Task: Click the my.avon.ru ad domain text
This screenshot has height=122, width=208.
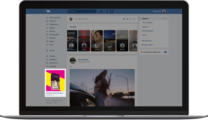Action: click(50, 95)
